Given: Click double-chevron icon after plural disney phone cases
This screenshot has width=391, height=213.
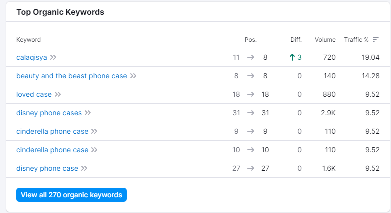Looking at the screenshot, I should click(88, 113).
